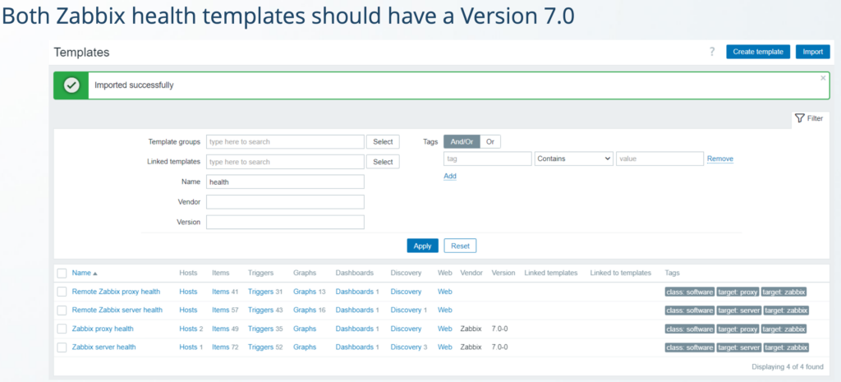
Task: Toggle the Filter tab
Action: coord(809,118)
